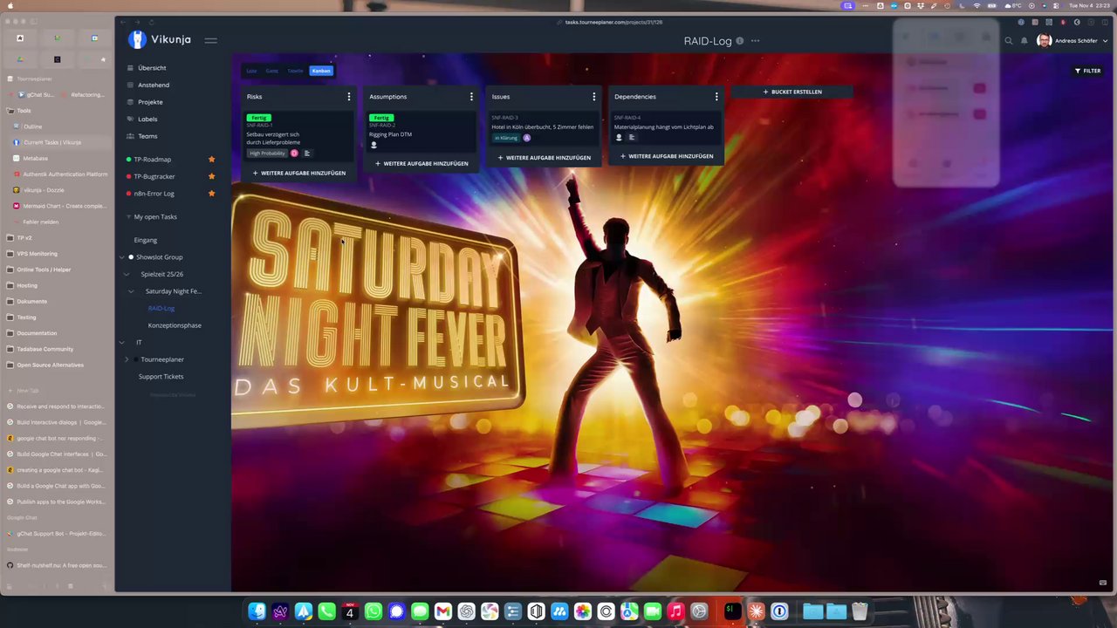Open the Dependencies bucket options menu
Screen dimensions: 1117x628
pos(716,97)
